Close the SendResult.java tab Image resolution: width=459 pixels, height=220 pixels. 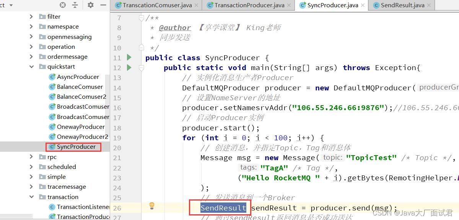tap(429, 6)
